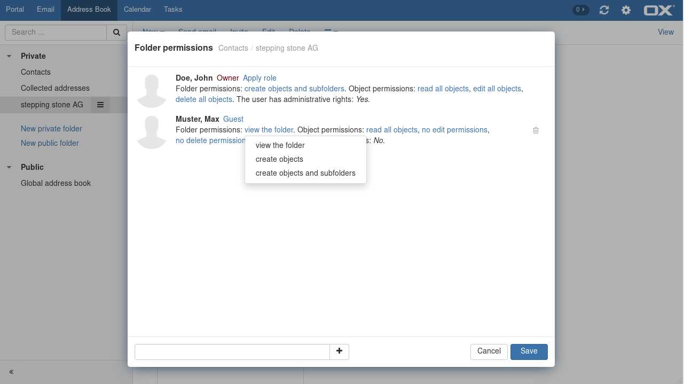Collapse the Private folder section
684x384 pixels.
[9, 56]
